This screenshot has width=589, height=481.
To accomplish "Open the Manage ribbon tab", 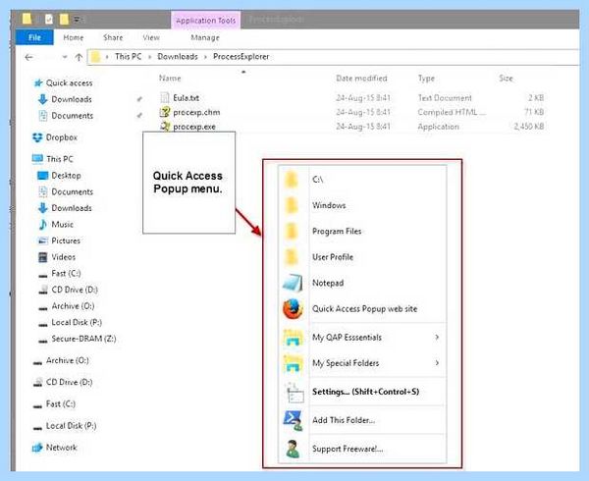I will tap(205, 37).
